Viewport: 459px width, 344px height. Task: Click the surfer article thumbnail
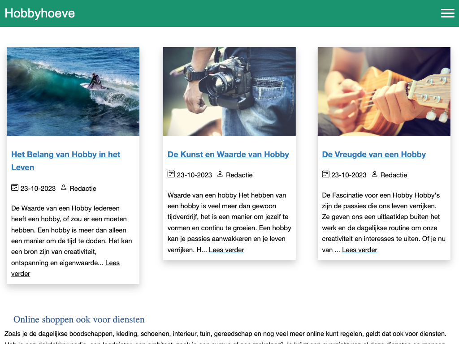(73, 91)
